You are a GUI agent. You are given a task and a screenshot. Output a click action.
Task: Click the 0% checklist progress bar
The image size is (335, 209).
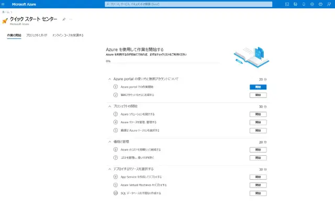tap(163, 63)
